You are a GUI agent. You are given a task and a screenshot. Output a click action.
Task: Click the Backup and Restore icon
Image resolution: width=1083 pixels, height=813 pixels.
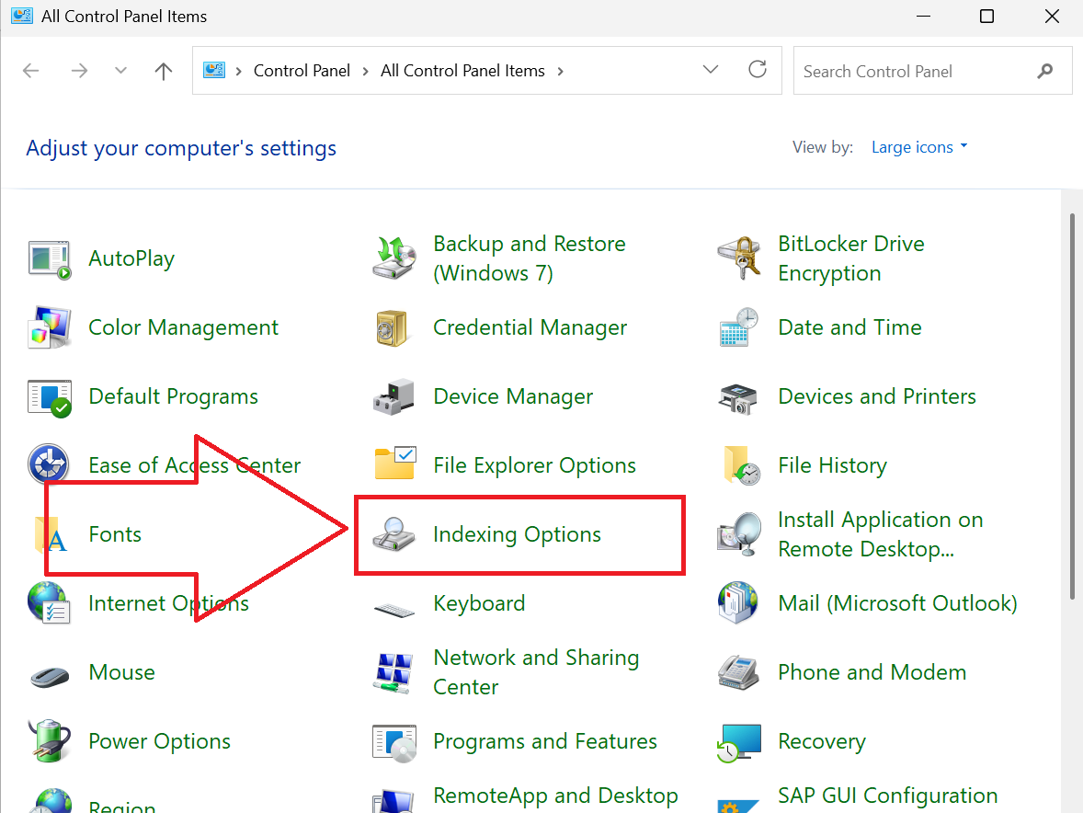coord(394,258)
